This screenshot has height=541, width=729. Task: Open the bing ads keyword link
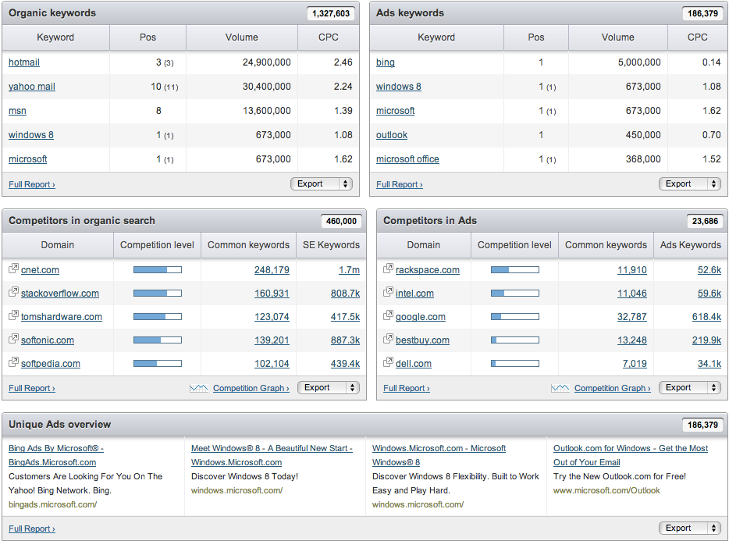[x=386, y=62]
